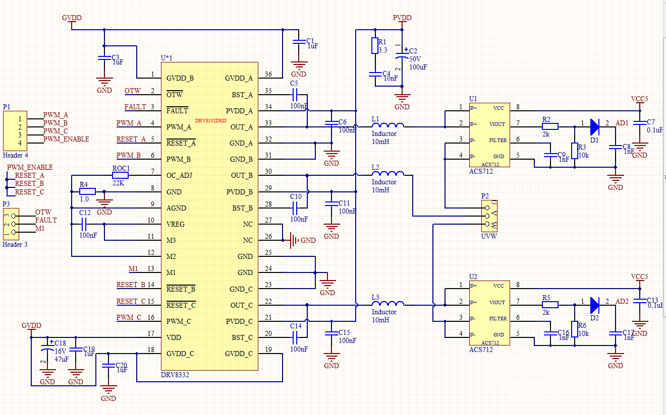This screenshot has width=666, height=415.
Task: Click the PVDD power port symbol
Action: click(402, 21)
